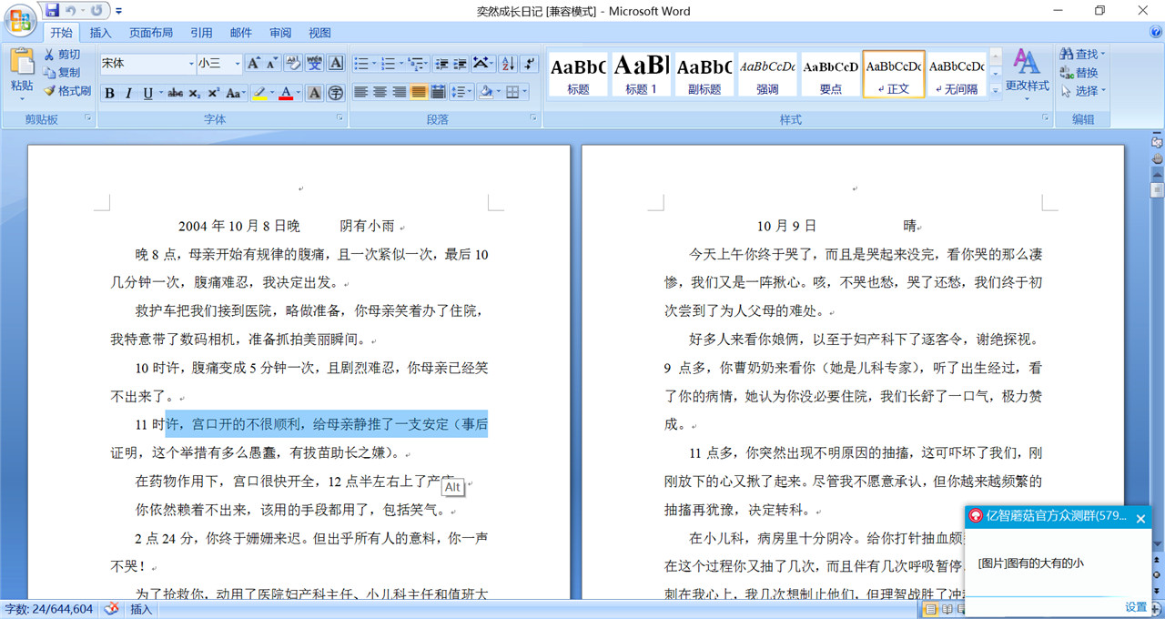The height and width of the screenshot is (619, 1165).
Task: Align text left
Action: (361, 92)
